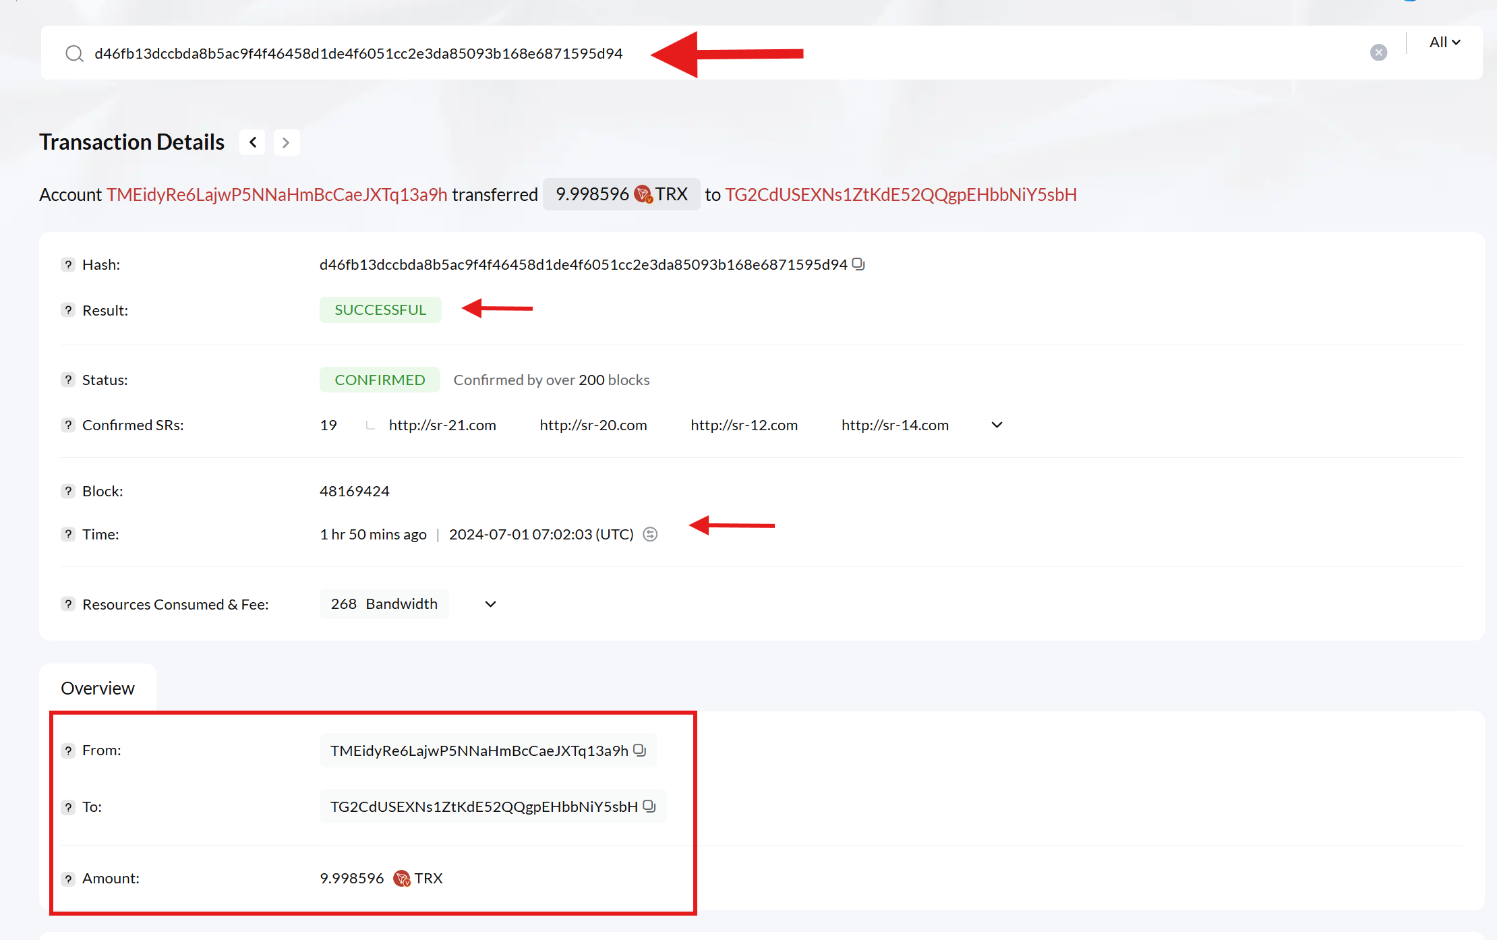This screenshot has width=1497, height=940.
Task: Click the smiley icon next to timestamp
Action: coord(651,534)
